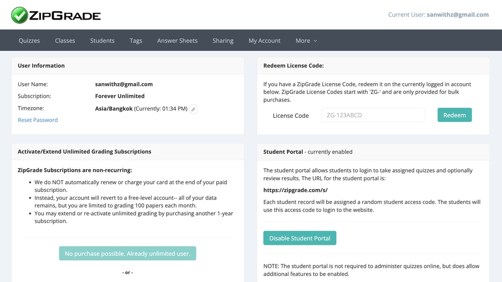
Task: Click the 'Subscription:' label
Action: coord(34,96)
